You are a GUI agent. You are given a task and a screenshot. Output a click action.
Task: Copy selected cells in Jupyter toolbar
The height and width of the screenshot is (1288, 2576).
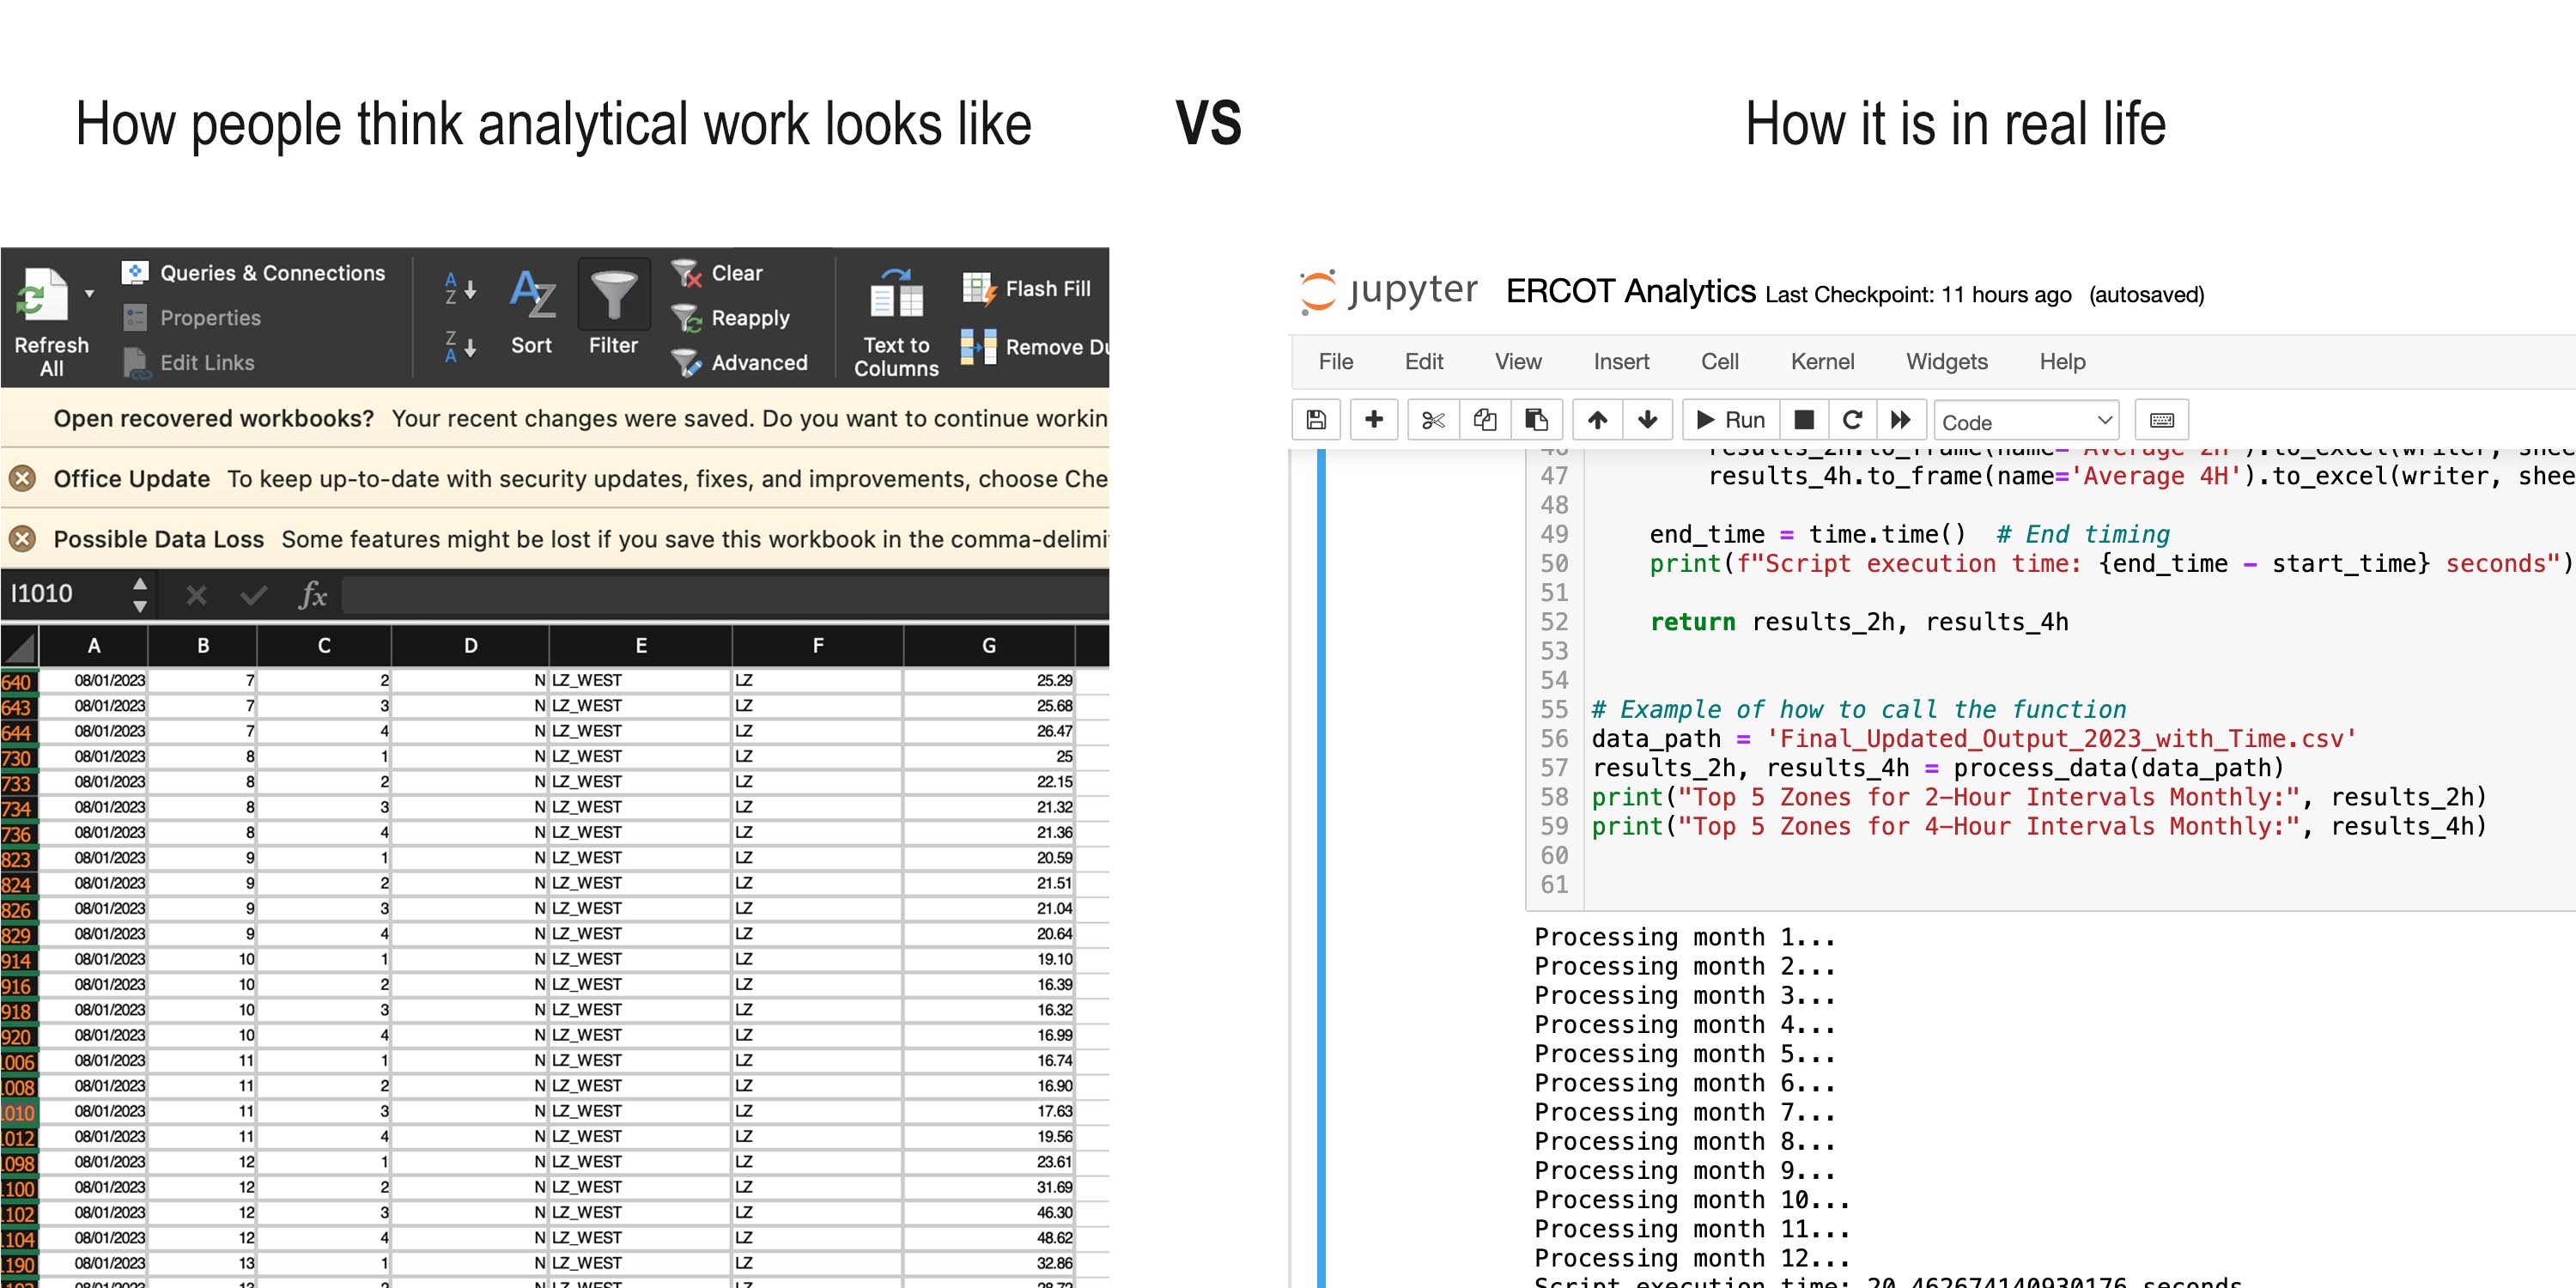[x=1485, y=420]
